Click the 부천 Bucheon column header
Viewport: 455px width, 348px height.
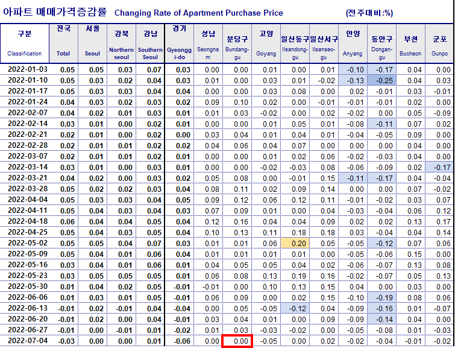click(411, 43)
